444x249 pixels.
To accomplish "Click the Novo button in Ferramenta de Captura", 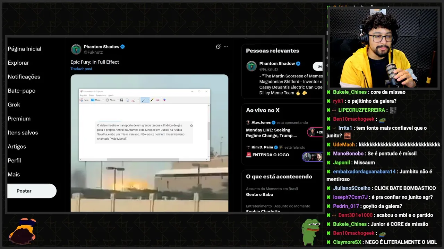I will [84, 100].
